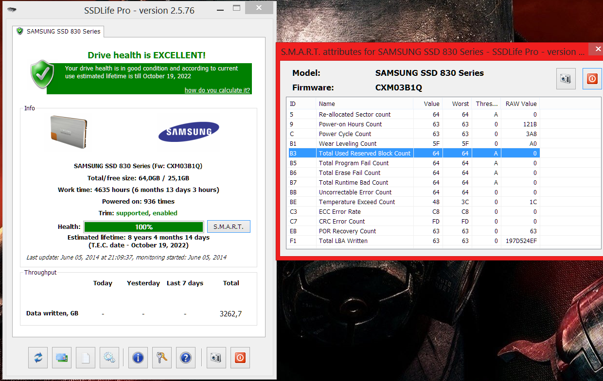
Task: Click the Samsung logo image
Action: coord(189,132)
